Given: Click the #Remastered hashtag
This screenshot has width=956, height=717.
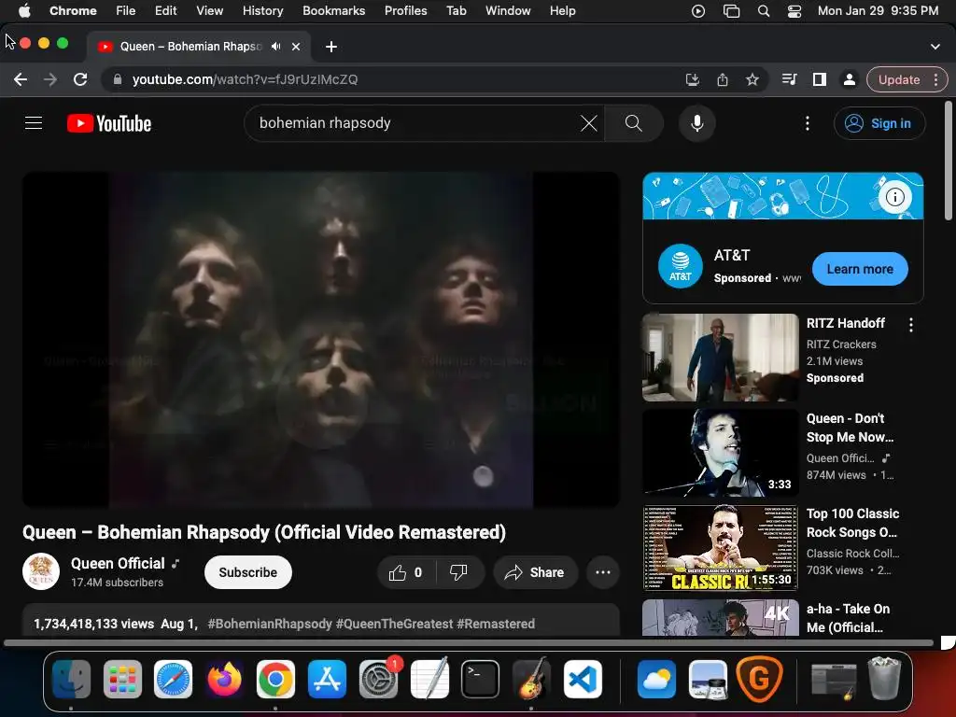Looking at the screenshot, I should 496,624.
